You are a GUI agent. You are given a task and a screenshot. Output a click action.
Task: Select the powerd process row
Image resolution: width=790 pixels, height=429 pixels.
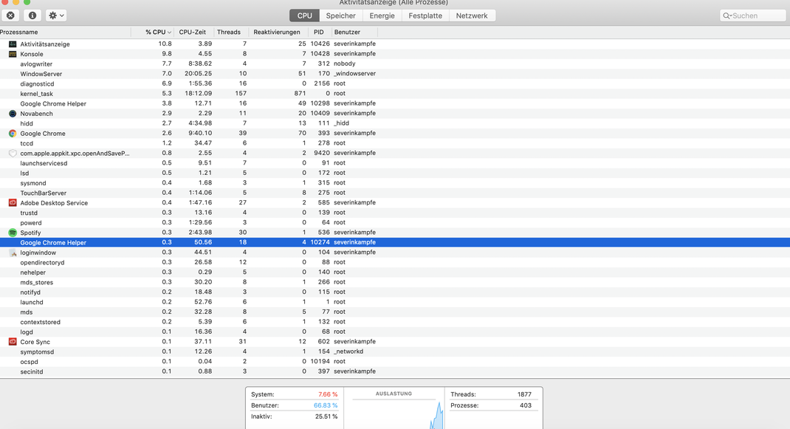[x=395, y=223]
